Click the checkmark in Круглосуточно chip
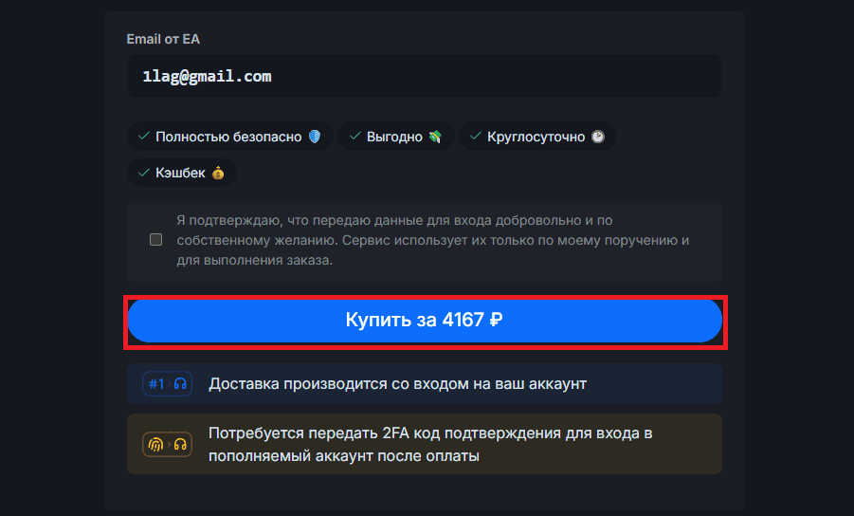854x516 pixels. point(476,137)
